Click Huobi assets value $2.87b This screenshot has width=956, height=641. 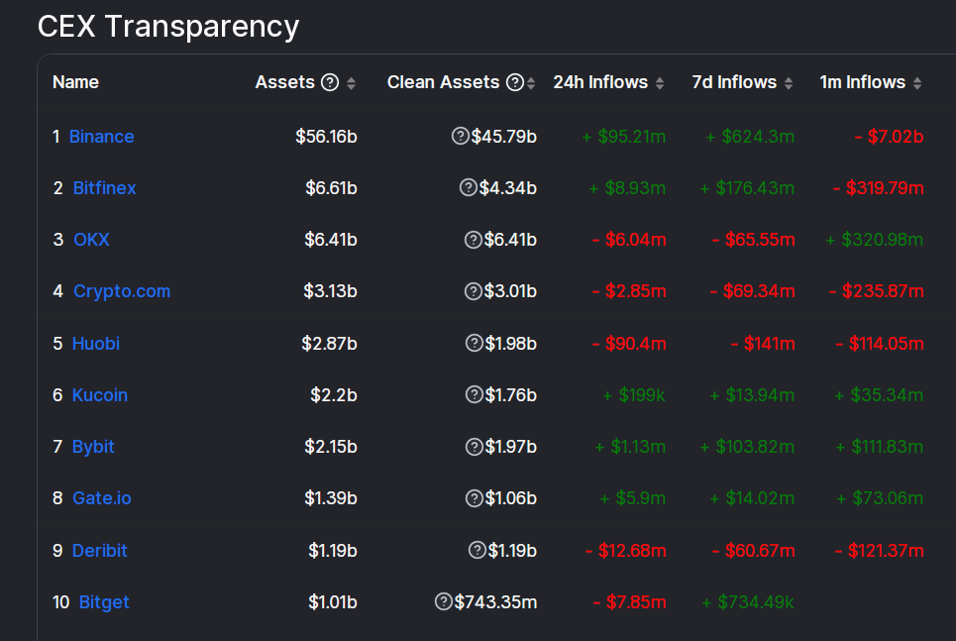[329, 344]
